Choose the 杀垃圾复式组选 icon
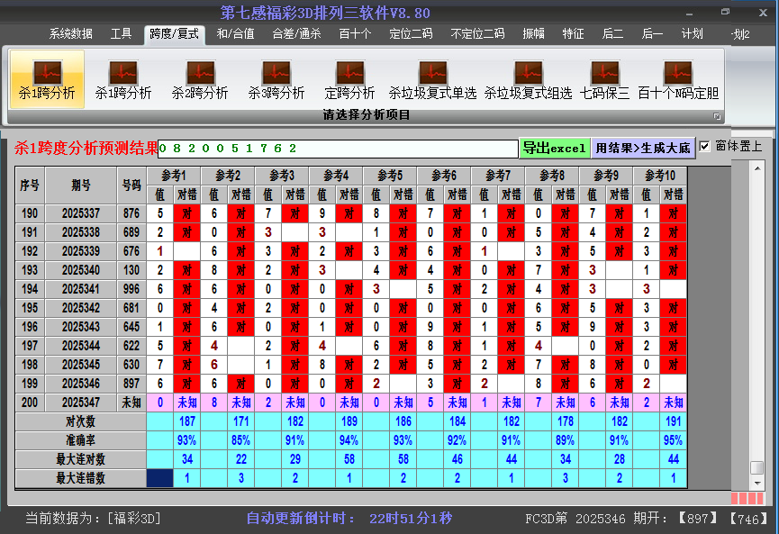 (x=528, y=78)
